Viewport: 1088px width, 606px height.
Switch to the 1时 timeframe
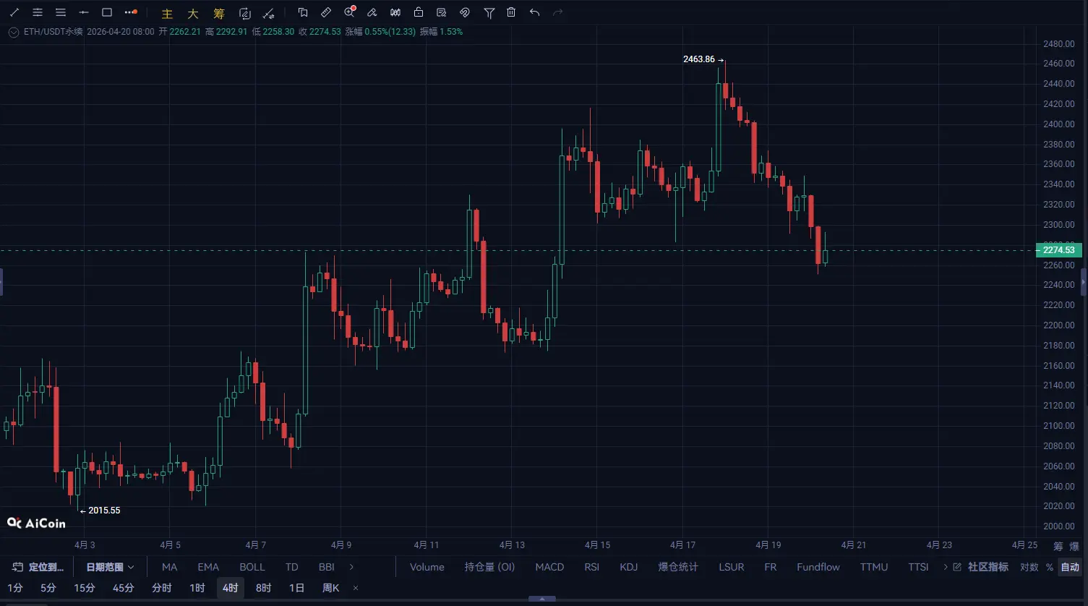(197, 588)
